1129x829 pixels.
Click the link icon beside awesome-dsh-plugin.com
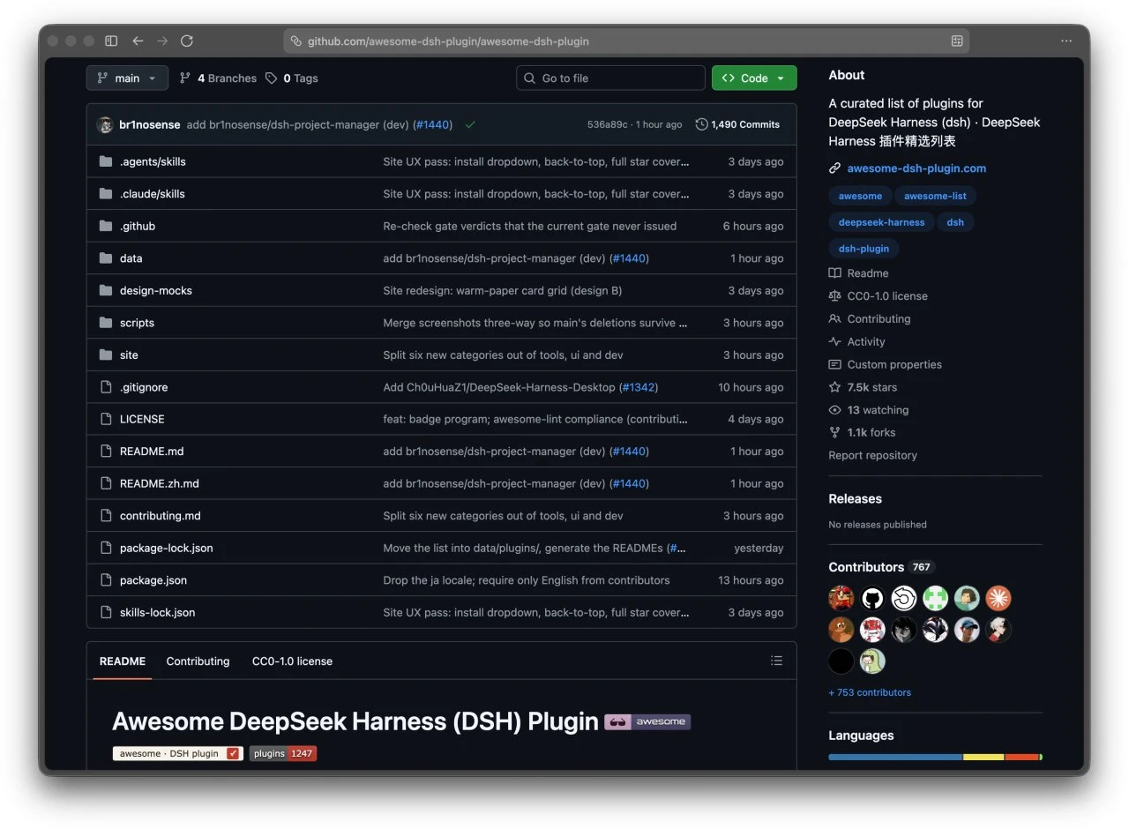click(834, 168)
